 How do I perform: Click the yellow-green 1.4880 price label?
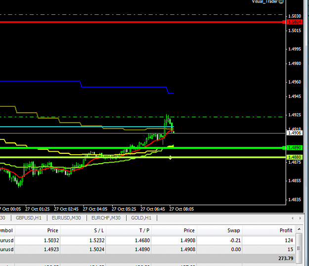coord(295,157)
